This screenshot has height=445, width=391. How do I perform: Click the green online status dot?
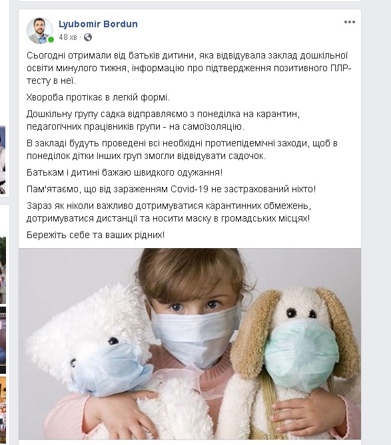[x=51, y=40]
